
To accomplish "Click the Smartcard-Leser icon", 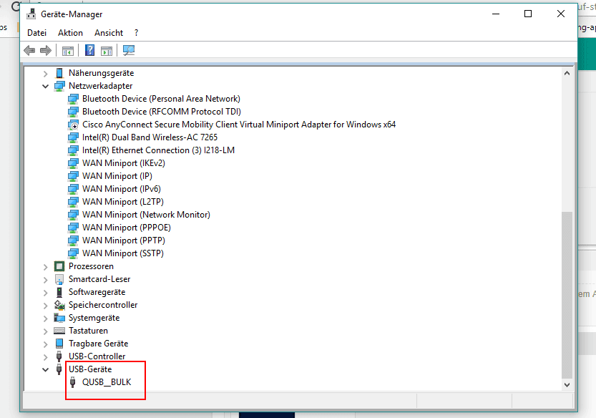I will pyautogui.click(x=59, y=279).
